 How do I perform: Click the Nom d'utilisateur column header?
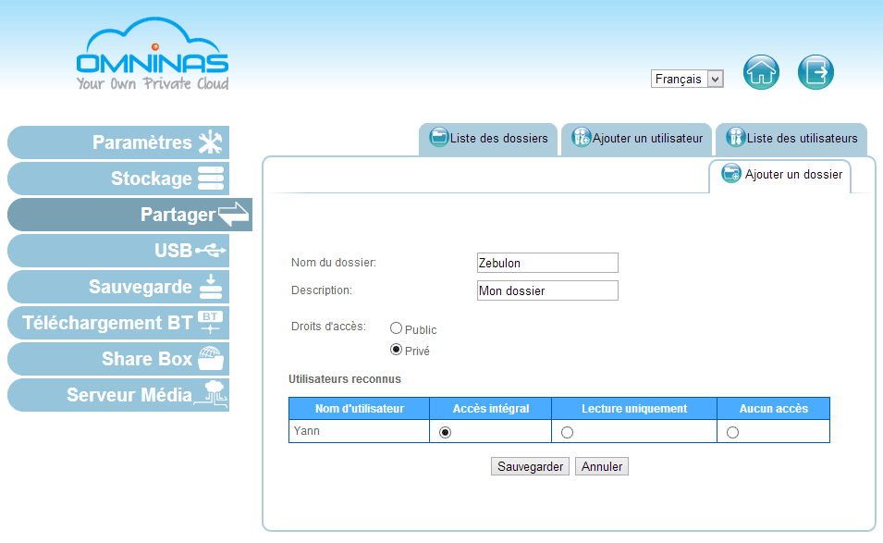click(360, 408)
